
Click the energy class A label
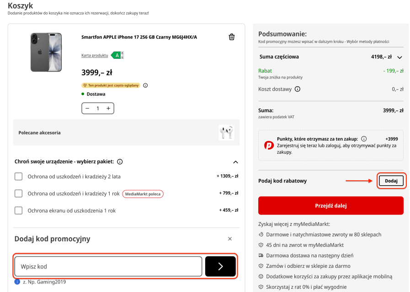117,55
